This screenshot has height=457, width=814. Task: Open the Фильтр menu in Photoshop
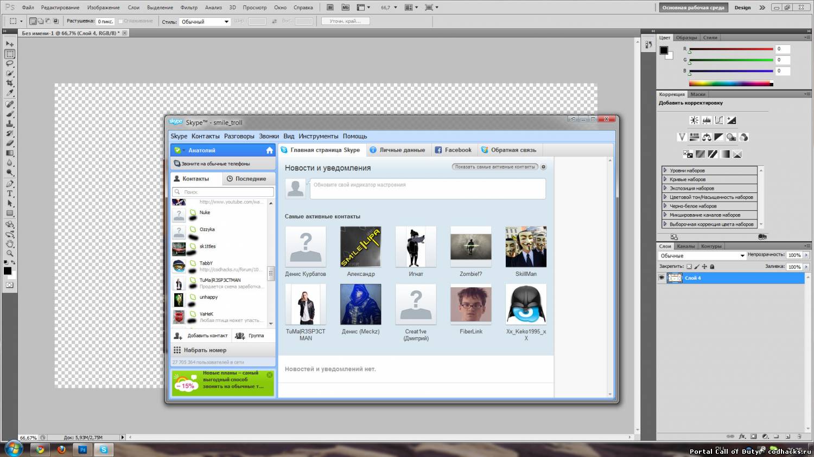click(x=189, y=8)
